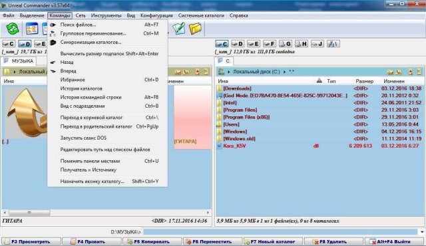Switch right panel to drive F

(x=269, y=44)
